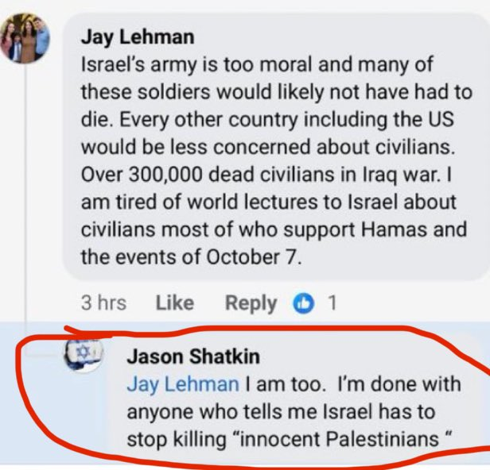Click the blue thumbs-up reaction icon
490x470 pixels.
[x=302, y=302]
